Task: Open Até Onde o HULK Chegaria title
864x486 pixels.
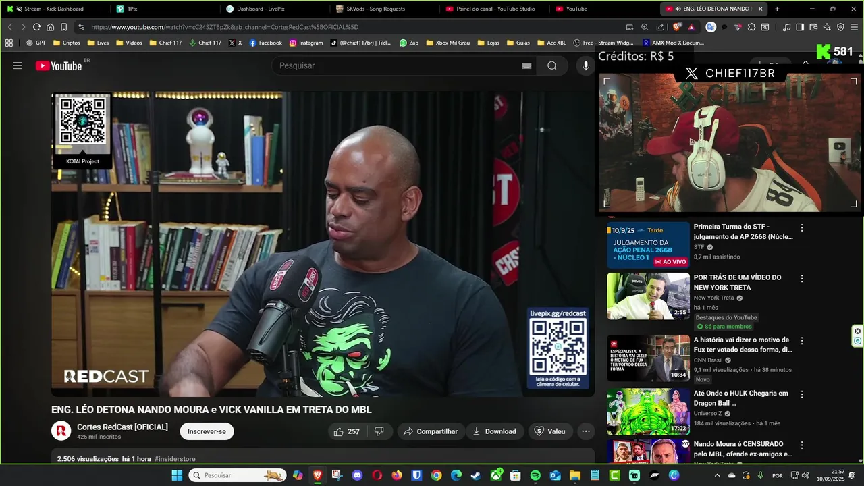Action: (x=741, y=398)
